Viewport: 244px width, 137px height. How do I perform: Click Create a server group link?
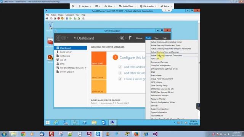(135, 79)
